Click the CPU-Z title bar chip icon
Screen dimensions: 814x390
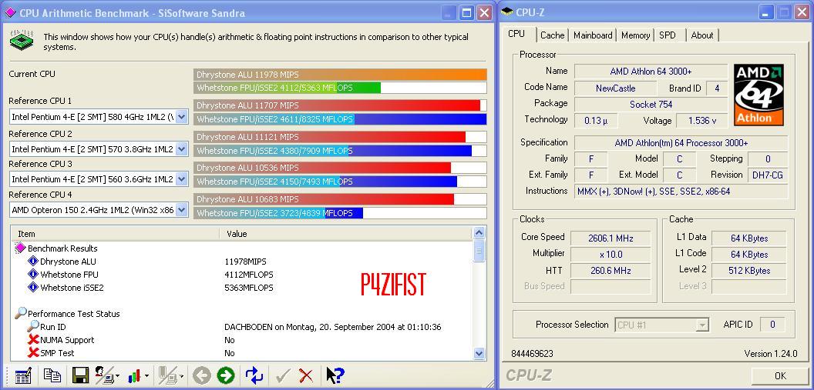click(x=507, y=12)
